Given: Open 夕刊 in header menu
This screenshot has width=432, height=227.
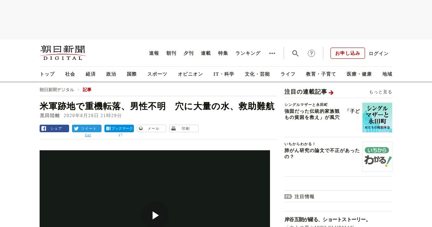Looking at the screenshot, I should pos(189,53).
